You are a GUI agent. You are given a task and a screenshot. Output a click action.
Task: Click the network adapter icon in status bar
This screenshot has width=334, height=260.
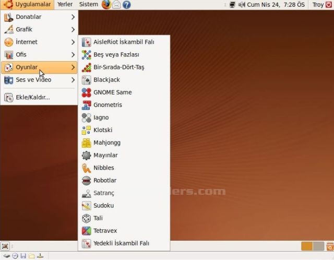click(x=40, y=256)
